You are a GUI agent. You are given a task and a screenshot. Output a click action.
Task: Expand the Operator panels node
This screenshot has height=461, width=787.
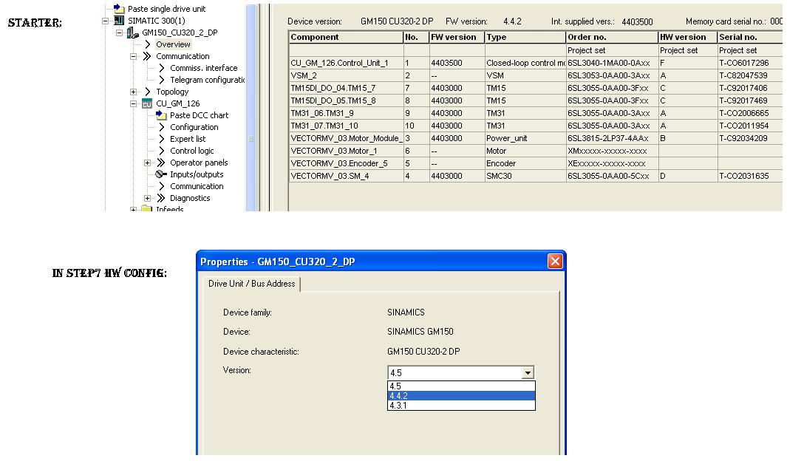[x=148, y=163]
